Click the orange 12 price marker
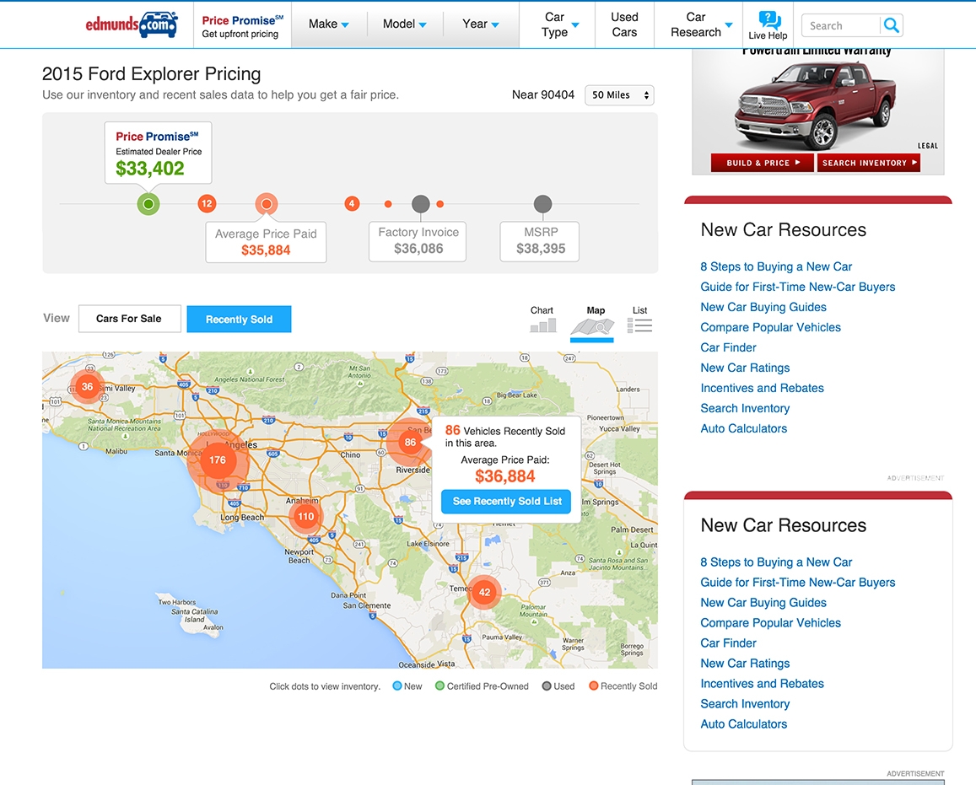 [x=207, y=203]
